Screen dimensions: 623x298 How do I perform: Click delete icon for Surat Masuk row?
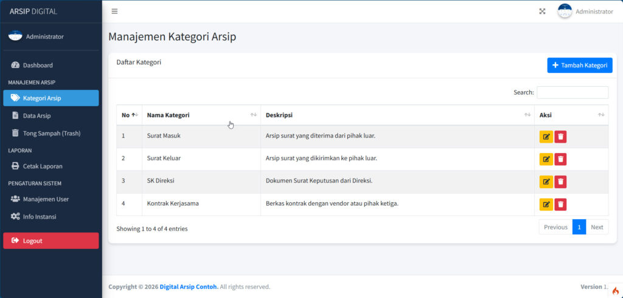pos(560,137)
